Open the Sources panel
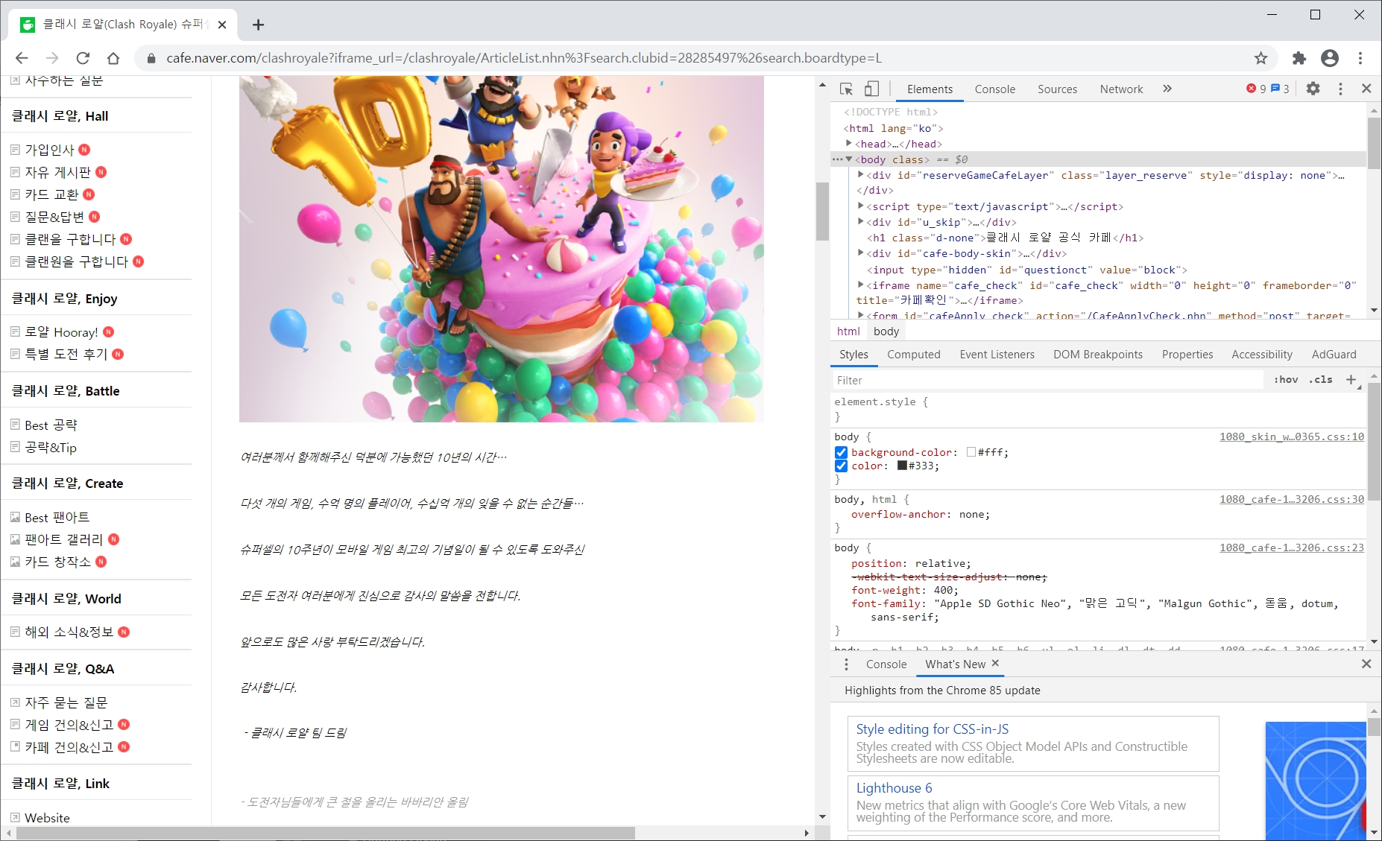Viewport: 1382px width, 841px height. click(x=1057, y=89)
